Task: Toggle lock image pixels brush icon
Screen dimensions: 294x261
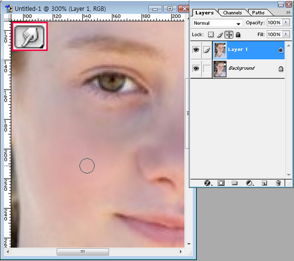Action: pos(220,35)
